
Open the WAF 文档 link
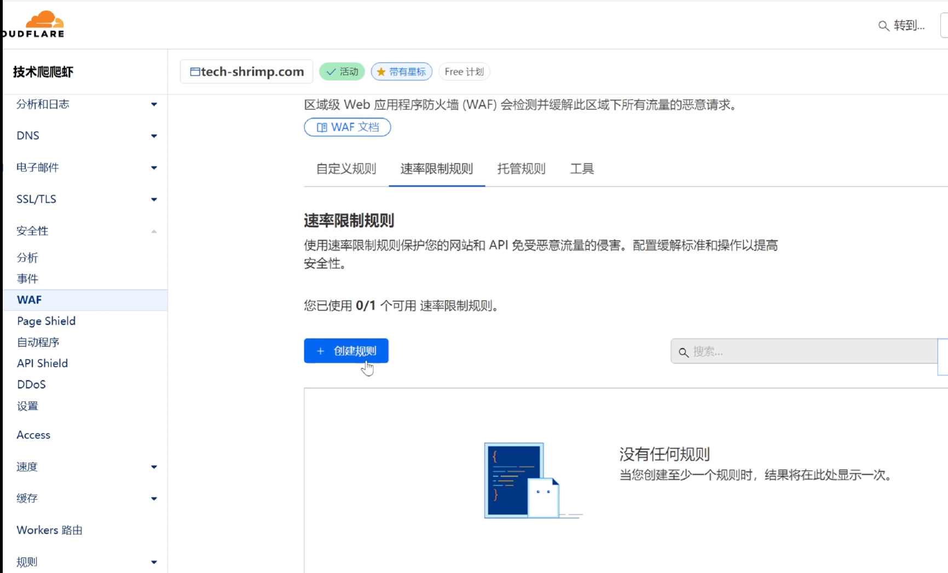[x=347, y=127]
